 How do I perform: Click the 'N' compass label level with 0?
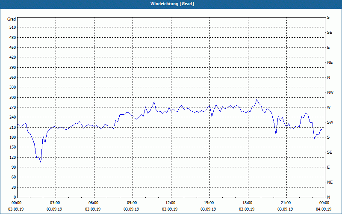[328, 197]
